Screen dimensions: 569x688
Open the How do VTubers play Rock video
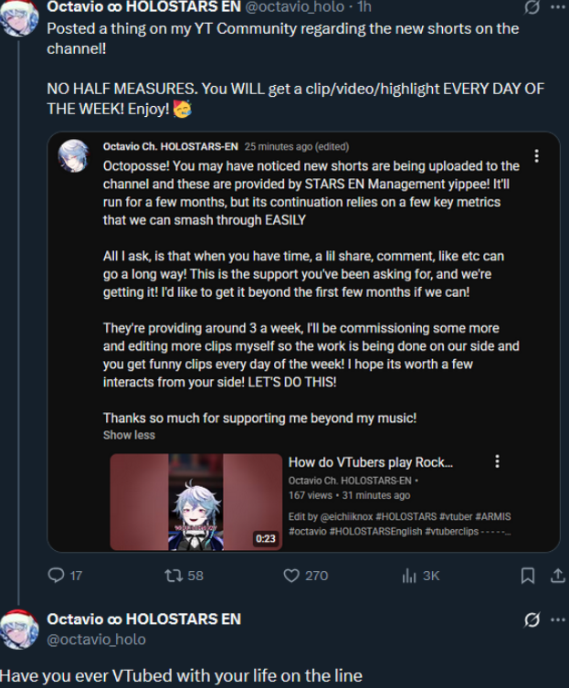tap(370, 462)
